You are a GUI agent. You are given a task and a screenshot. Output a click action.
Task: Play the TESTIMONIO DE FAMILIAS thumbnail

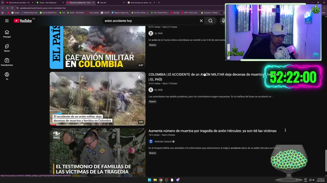tap(97, 152)
